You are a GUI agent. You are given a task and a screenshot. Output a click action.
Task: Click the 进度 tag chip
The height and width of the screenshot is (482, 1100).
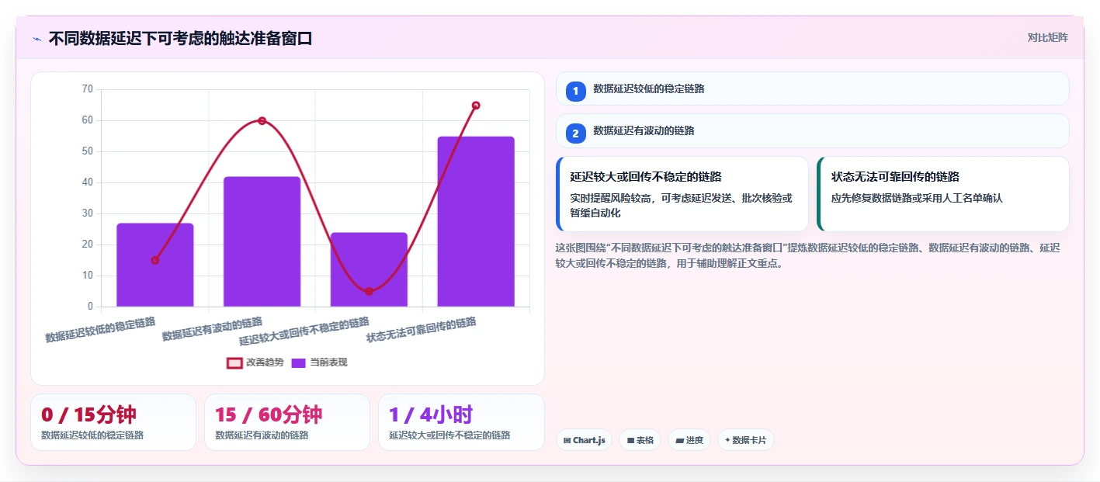[x=689, y=440]
